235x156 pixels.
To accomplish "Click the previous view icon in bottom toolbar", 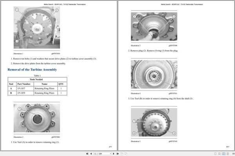I will (122, 154).
